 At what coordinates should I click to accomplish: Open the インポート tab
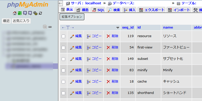tap(179, 10)
